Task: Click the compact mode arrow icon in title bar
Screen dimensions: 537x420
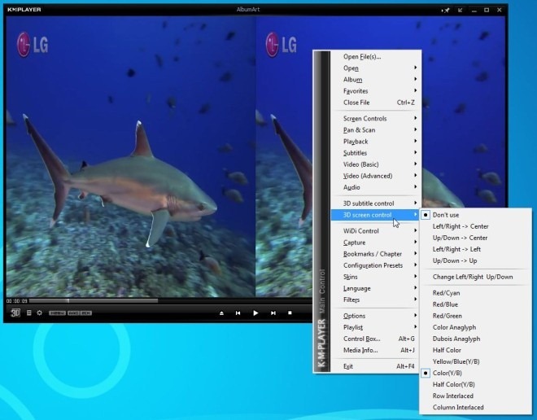Action: coord(460,11)
